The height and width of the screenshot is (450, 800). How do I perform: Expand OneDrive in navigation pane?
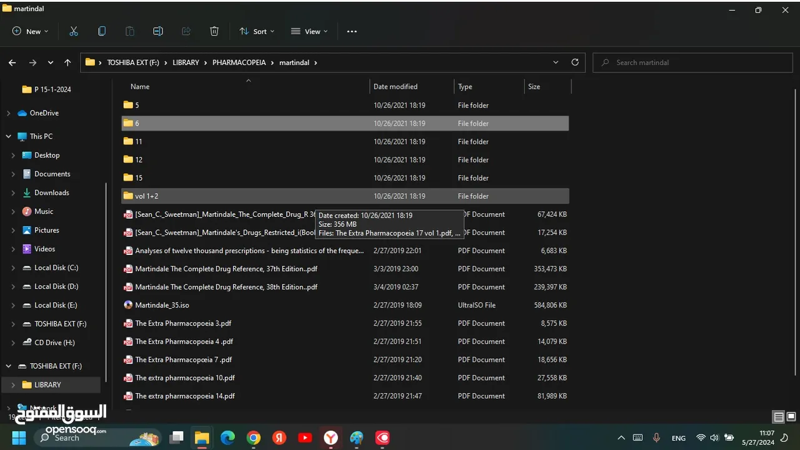coord(8,113)
